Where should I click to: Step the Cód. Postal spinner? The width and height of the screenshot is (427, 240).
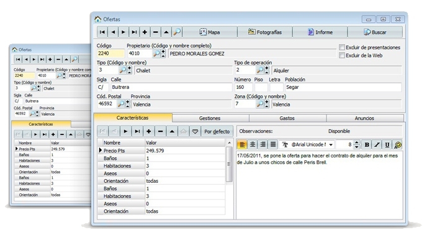(127, 104)
